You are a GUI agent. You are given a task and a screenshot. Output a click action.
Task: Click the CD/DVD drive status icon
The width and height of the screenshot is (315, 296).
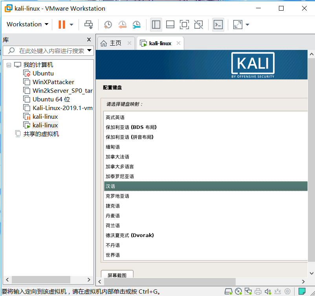pos(238,291)
